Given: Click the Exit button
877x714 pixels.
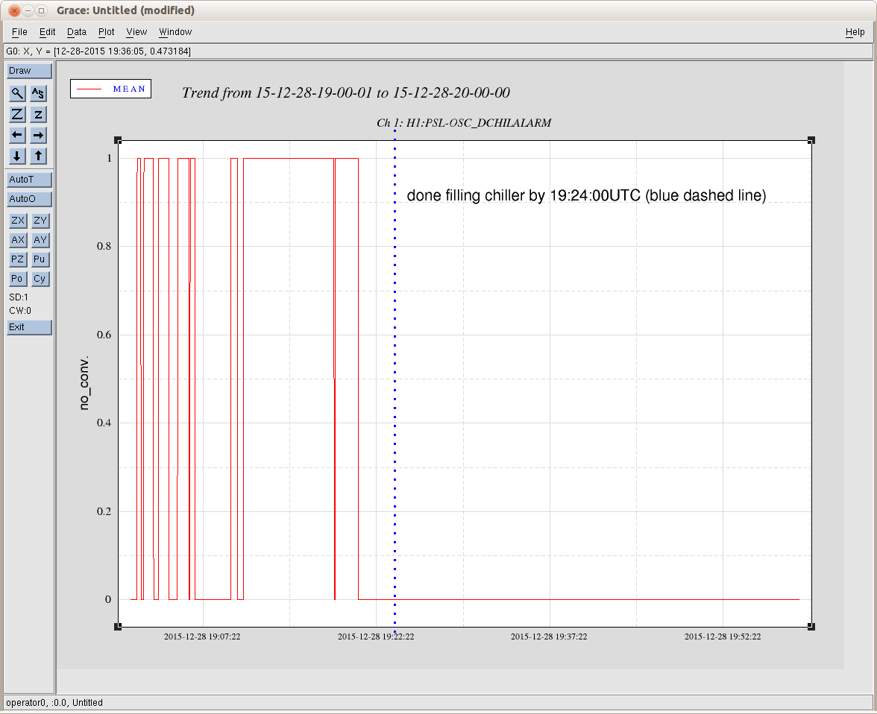Looking at the screenshot, I should click(x=29, y=327).
